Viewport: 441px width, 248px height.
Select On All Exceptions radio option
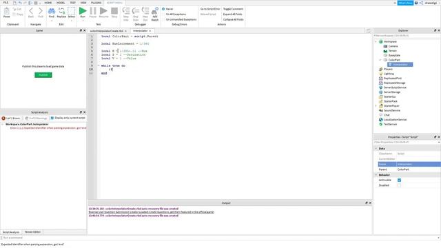tap(163, 14)
